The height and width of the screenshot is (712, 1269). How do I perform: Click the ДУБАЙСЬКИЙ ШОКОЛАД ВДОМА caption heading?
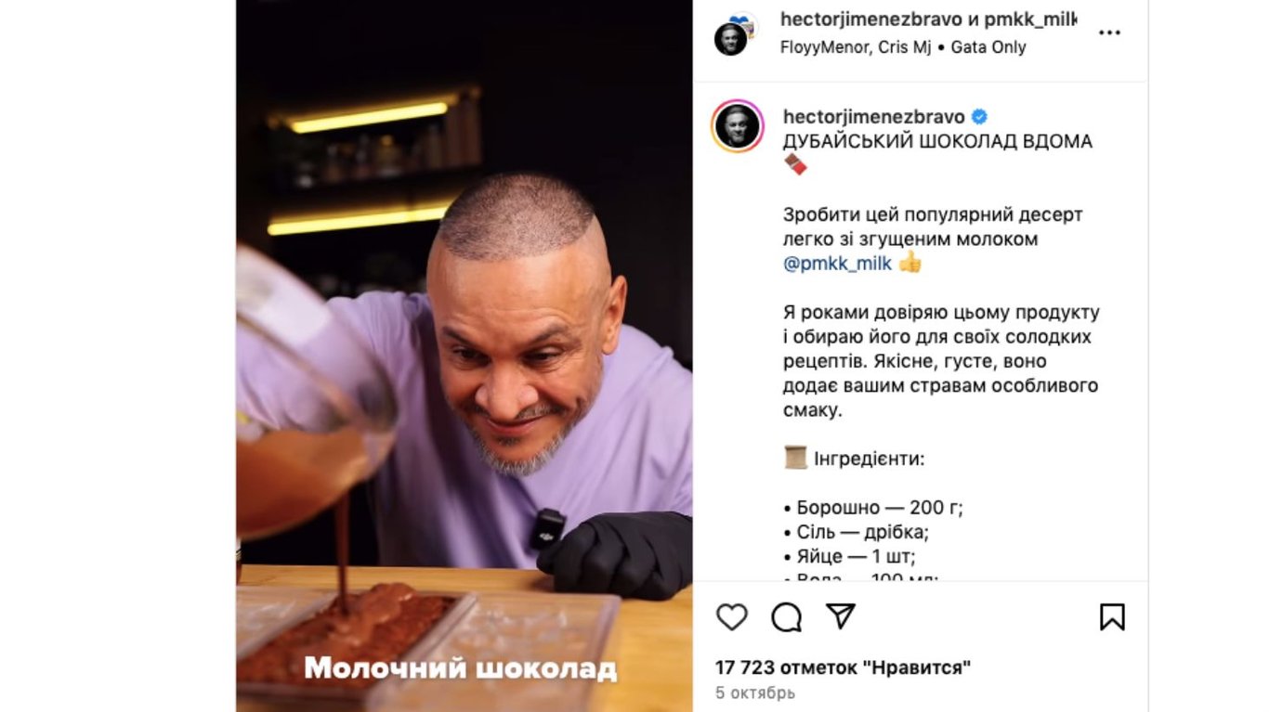click(937, 142)
